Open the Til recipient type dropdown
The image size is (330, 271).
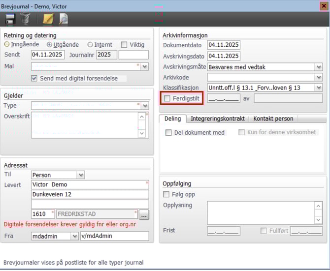point(80,175)
